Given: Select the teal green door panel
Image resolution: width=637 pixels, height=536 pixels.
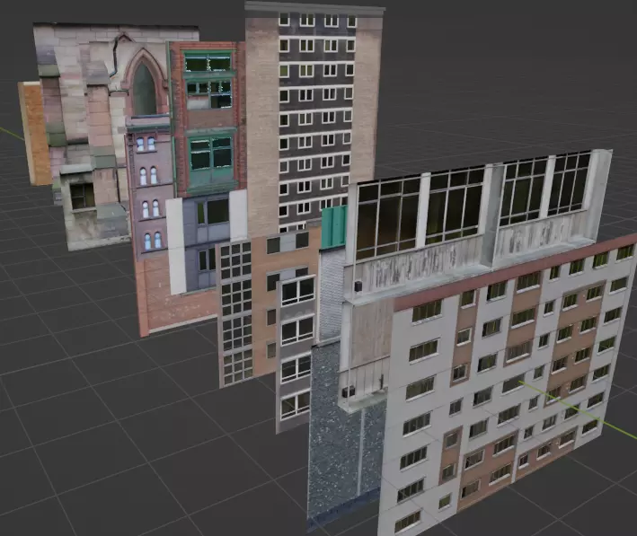Looking at the screenshot, I should [x=334, y=227].
